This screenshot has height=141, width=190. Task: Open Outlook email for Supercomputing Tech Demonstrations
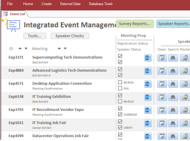tap(148, 58)
